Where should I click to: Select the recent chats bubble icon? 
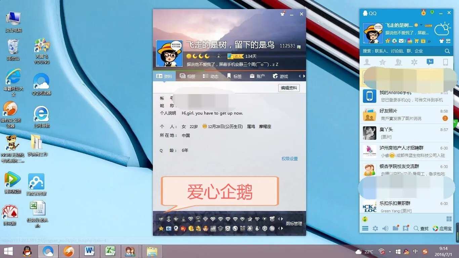[430, 62]
